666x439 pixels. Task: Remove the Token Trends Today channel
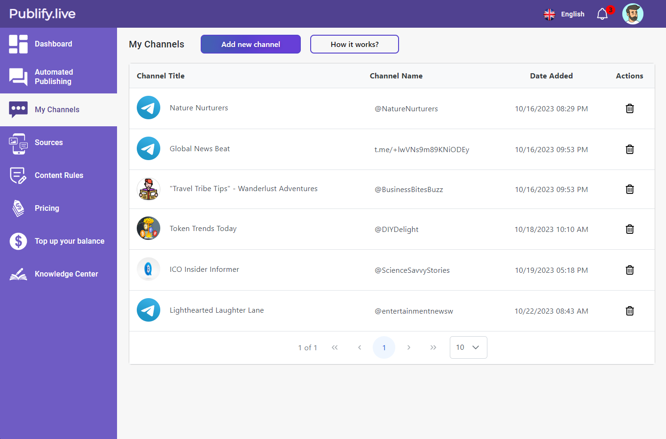(x=629, y=229)
